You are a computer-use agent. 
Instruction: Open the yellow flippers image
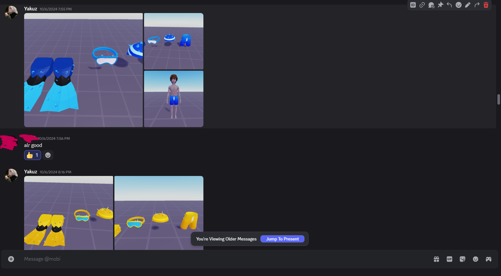click(x=68, y=213)
